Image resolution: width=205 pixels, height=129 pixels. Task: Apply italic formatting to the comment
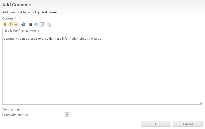pos(11,24)
